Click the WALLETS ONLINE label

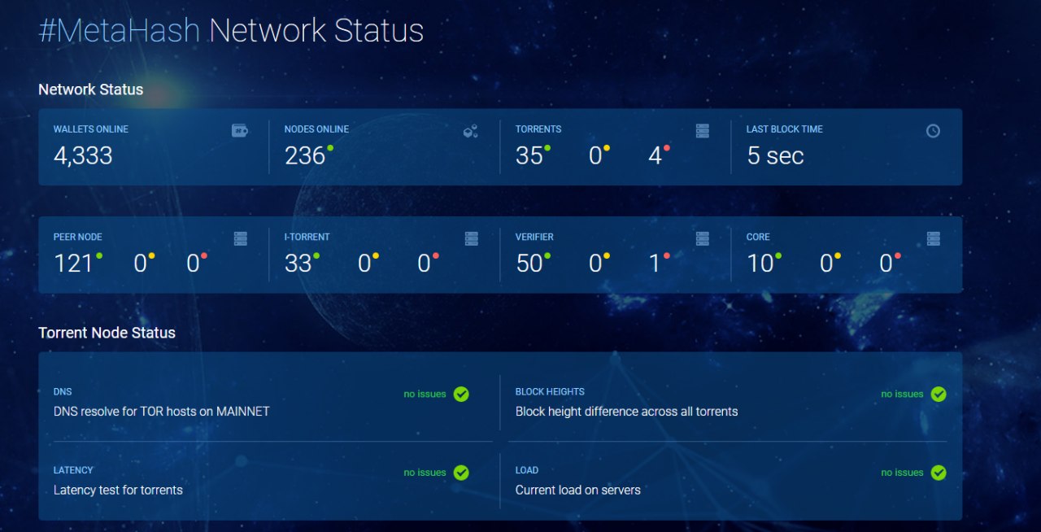pyautogui.click(x=91, y=129)
